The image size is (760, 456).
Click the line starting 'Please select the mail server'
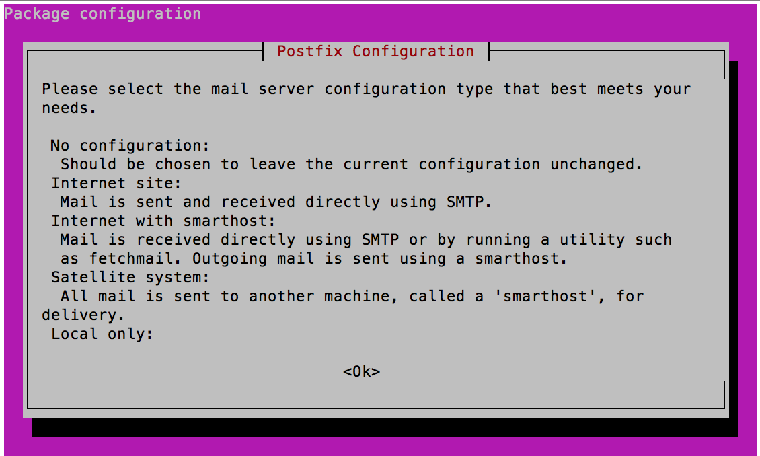367,89
